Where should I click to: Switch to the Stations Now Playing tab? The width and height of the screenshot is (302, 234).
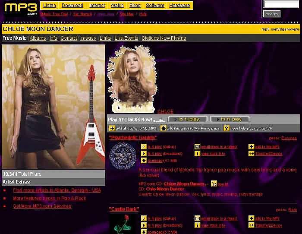[164, 38]
